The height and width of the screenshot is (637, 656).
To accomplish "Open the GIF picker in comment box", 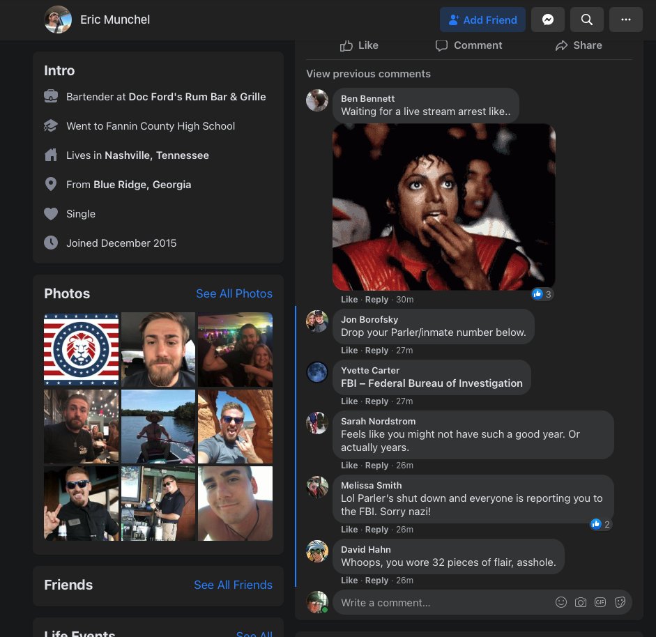I will (600, 602).
